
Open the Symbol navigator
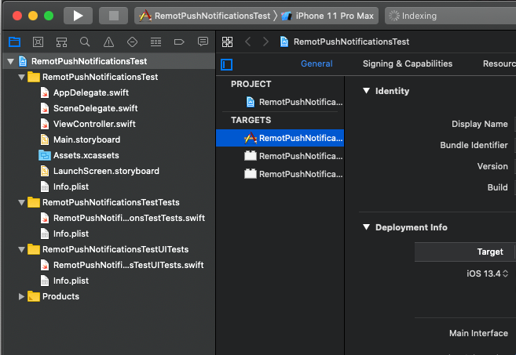(61, 42)
